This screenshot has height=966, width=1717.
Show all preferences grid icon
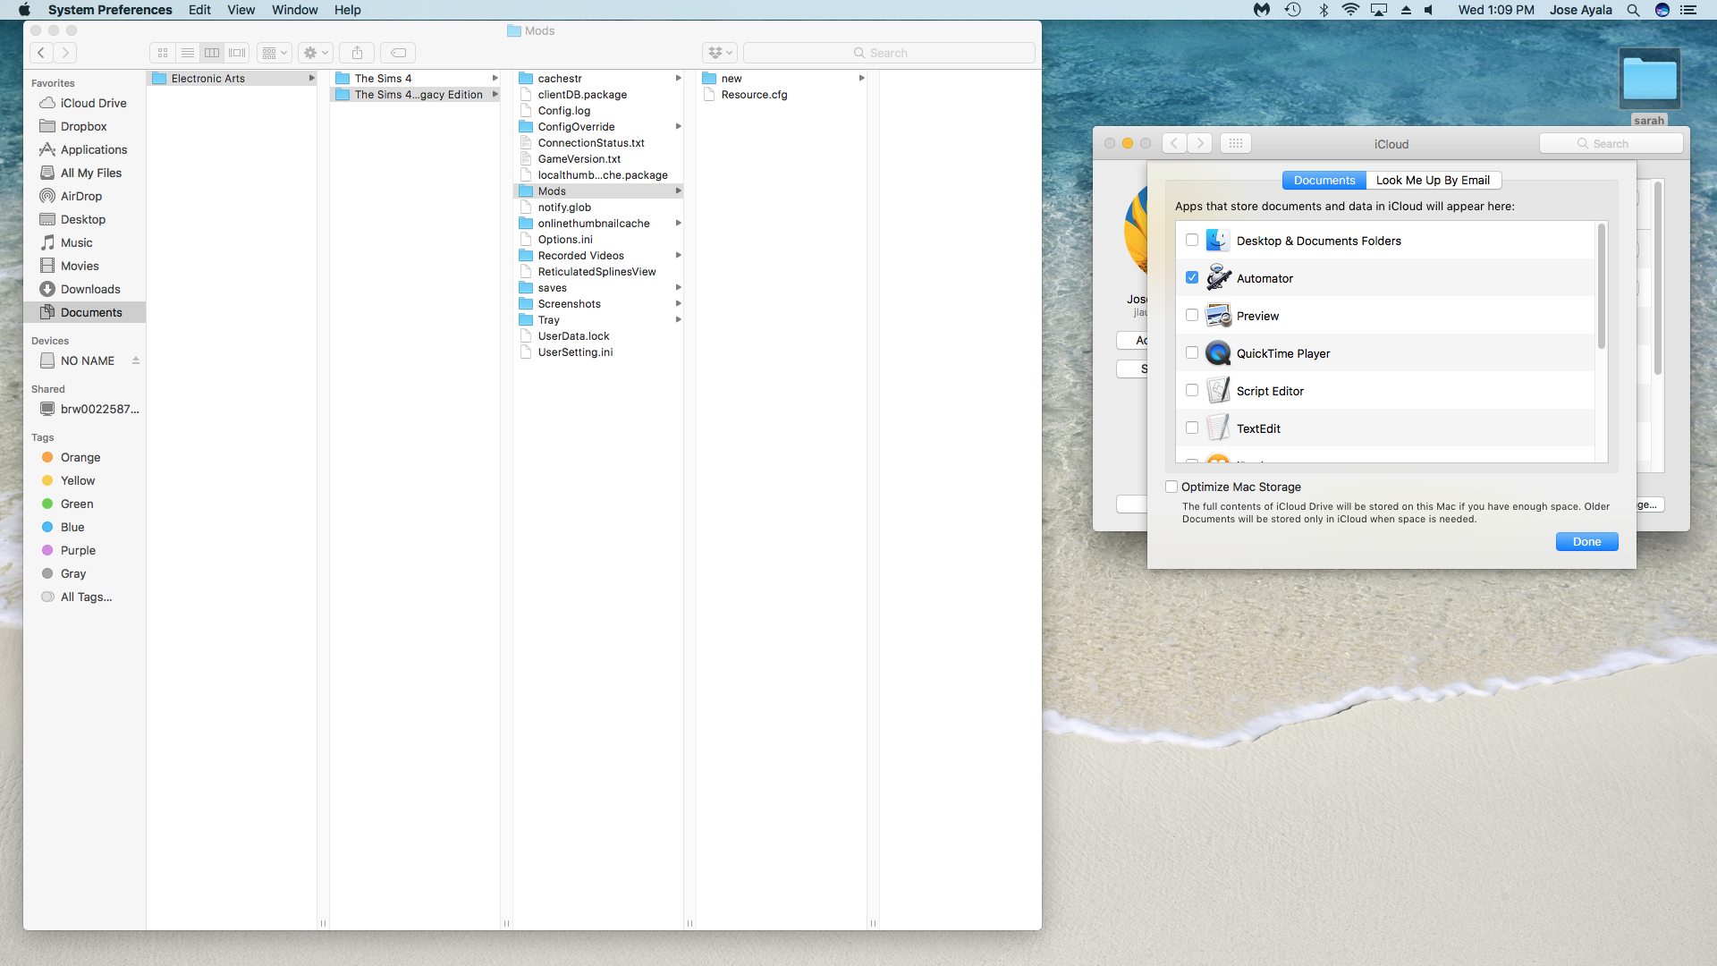tap(1235, 143)
